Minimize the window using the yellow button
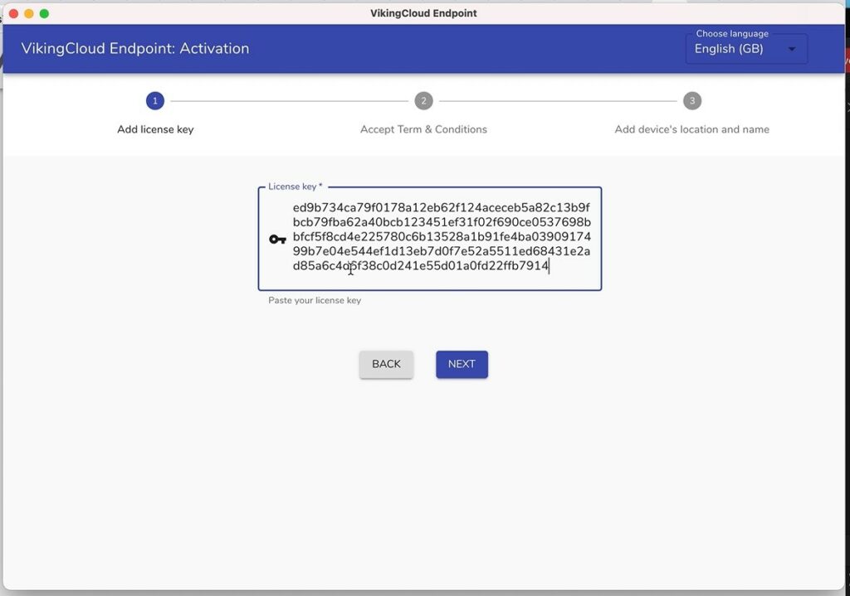Viewport: 850px width, 596px height. tap(29, 13)
